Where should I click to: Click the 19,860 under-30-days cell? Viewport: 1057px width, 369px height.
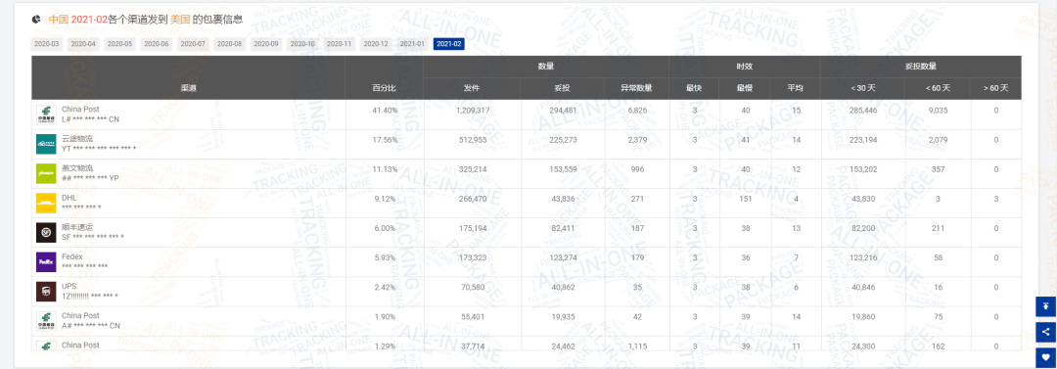863,317
